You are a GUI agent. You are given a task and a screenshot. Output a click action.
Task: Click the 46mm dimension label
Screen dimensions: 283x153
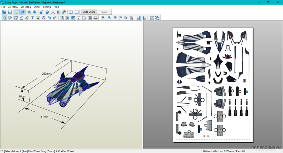coord(22,97)
